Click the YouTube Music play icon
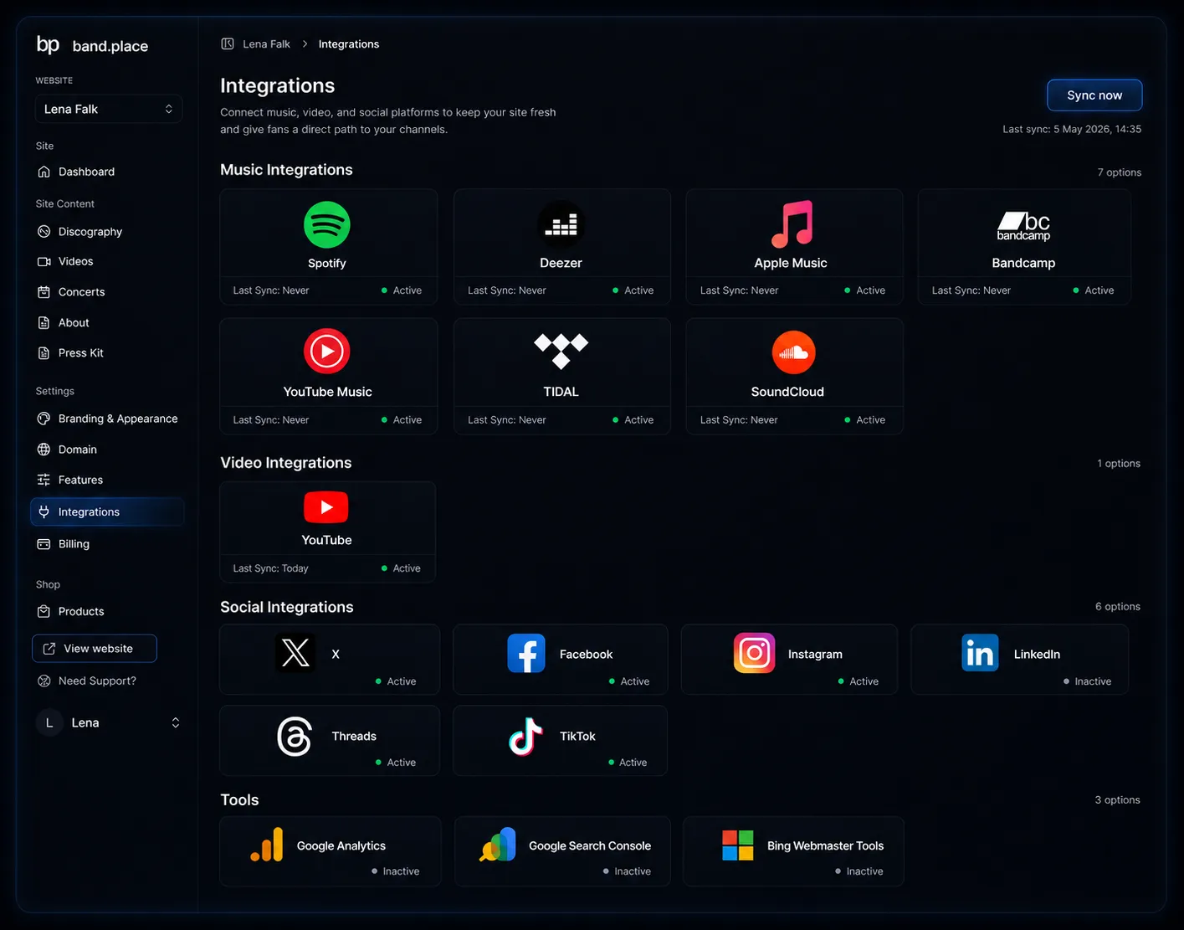The image size is (1184, 930). pos(326,352)
